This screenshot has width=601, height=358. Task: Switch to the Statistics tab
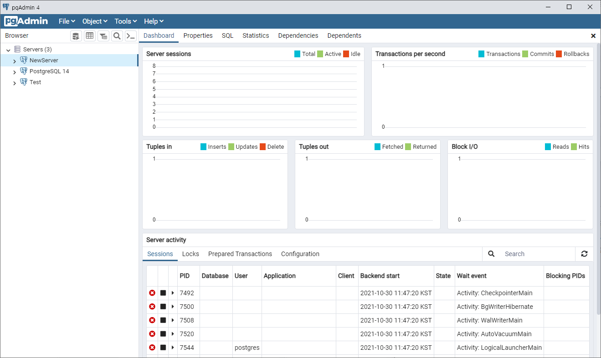256,35
